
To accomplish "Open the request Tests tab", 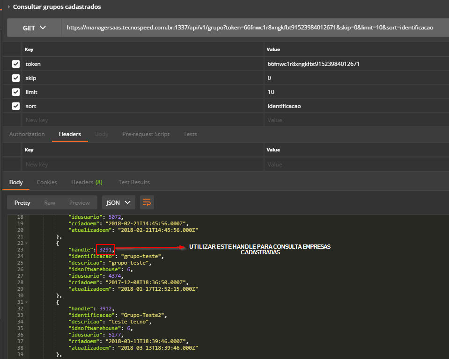I will tap(190, 134).
